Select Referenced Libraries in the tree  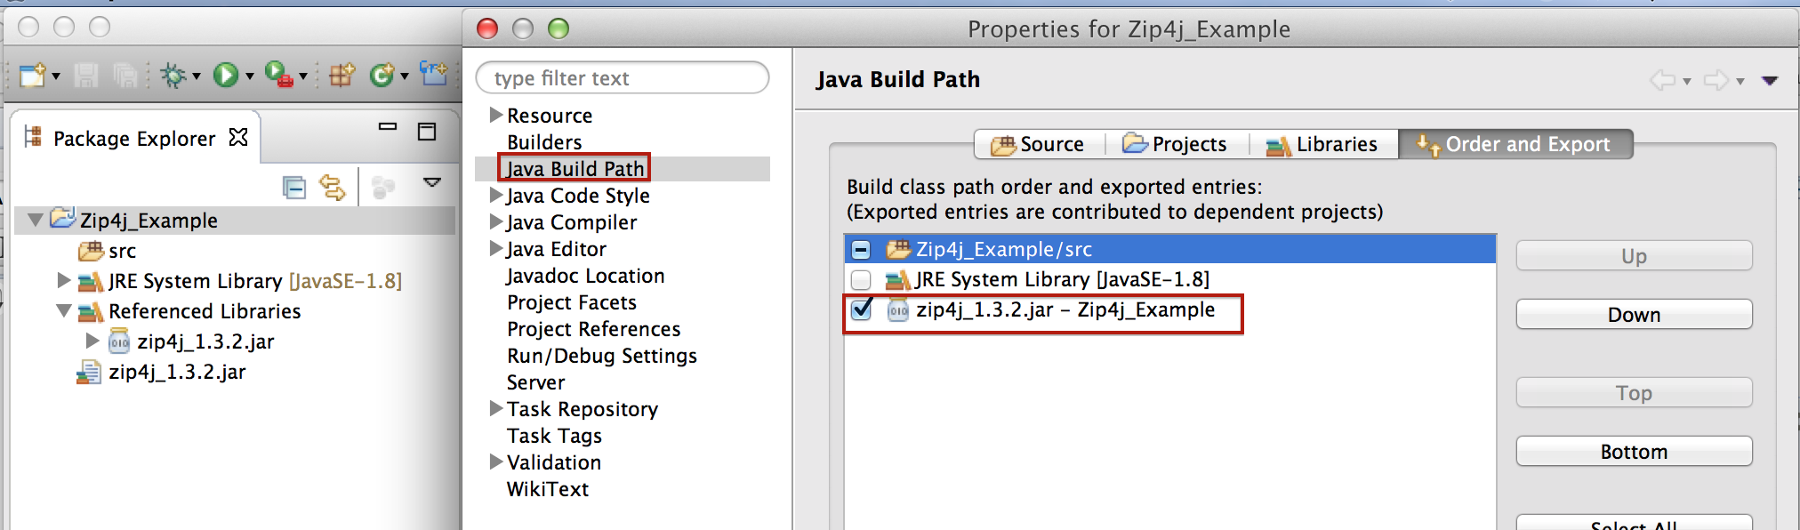click(205, 311)
